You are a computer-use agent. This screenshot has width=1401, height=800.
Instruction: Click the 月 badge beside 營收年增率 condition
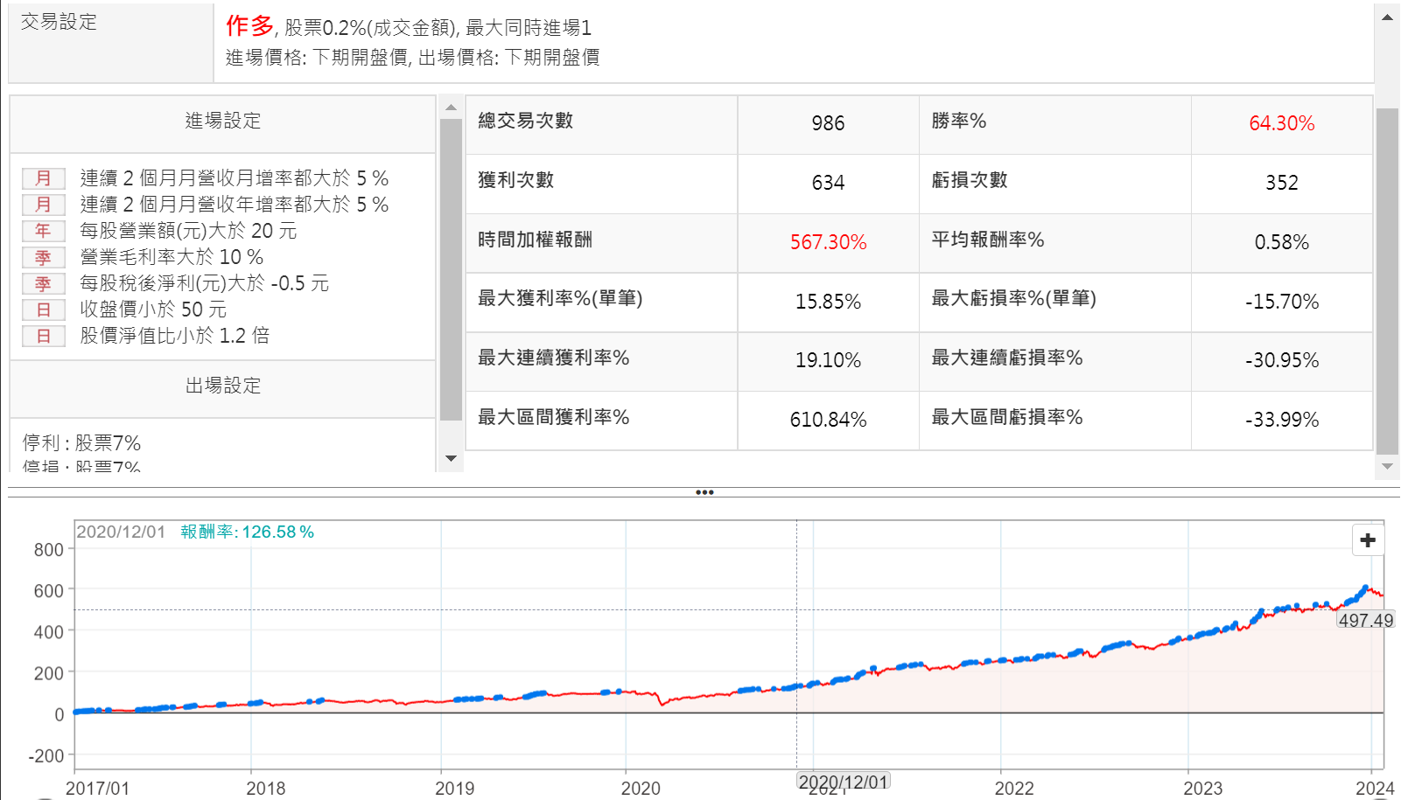point(44,205)
